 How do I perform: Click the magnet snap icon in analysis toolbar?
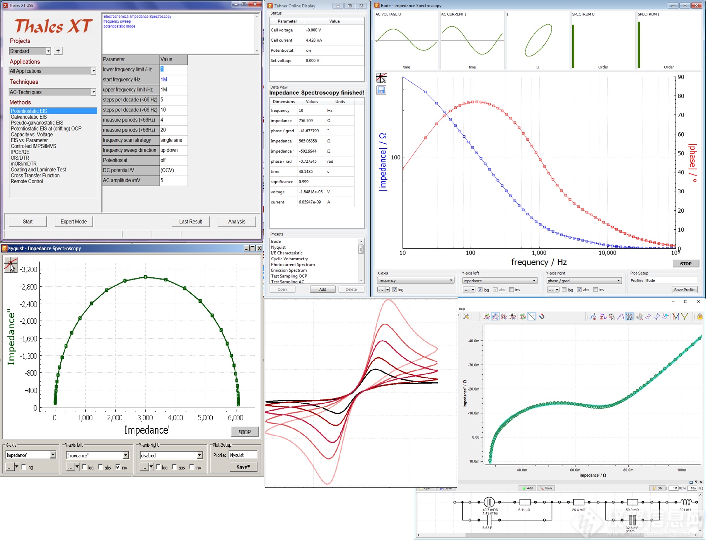542,316
